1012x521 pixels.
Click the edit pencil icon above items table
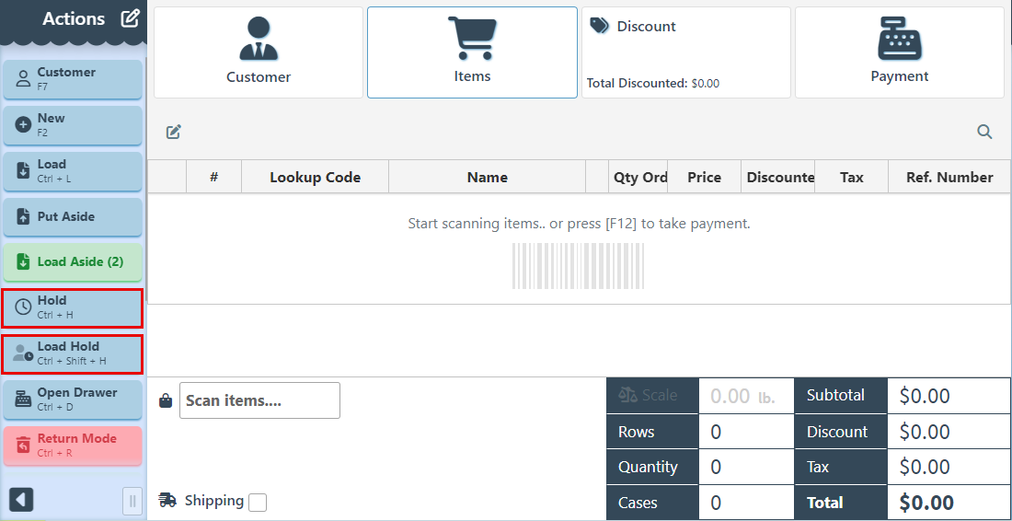[x=174, y=132]
